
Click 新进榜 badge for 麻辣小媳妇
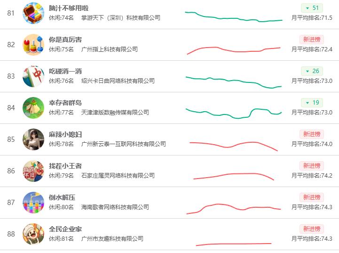point(312,134)
